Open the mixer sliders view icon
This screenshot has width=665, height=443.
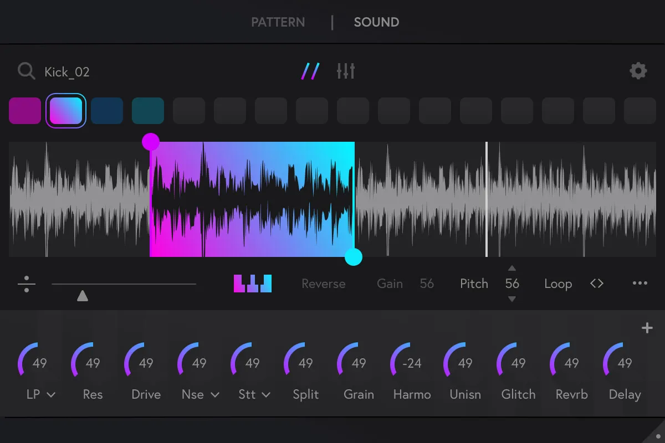[345, 70]
